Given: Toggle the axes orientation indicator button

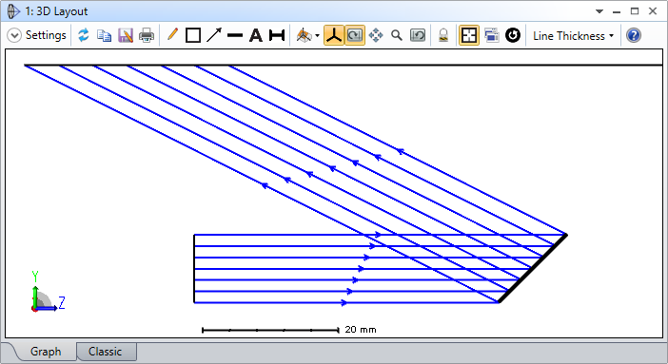Looking at the screenshot, I should pyautogui.click(x=334, y=35).
